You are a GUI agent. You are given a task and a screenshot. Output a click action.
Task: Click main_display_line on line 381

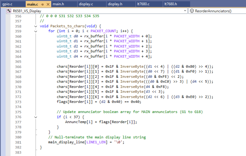tap(66, 142)
